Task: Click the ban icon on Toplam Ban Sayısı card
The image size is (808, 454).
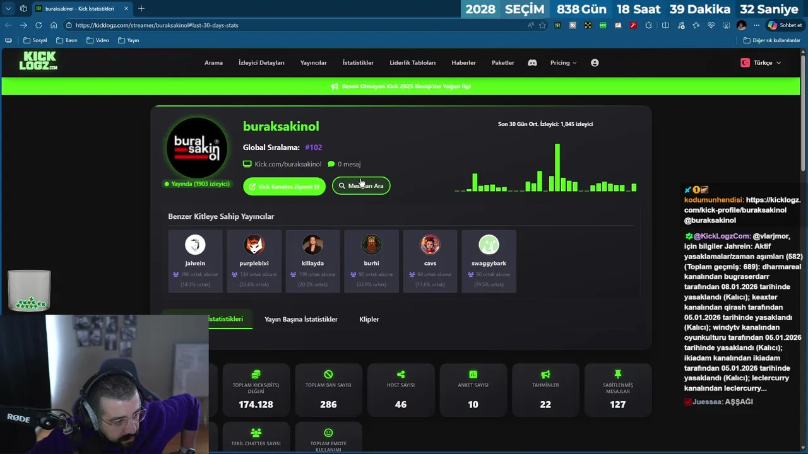Action: pos(328,375)
